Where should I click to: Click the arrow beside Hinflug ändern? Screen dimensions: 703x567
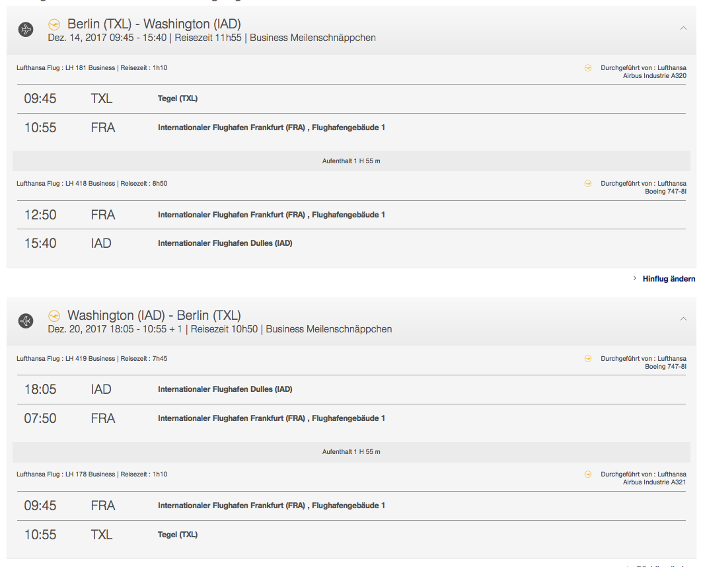(635, 279)
